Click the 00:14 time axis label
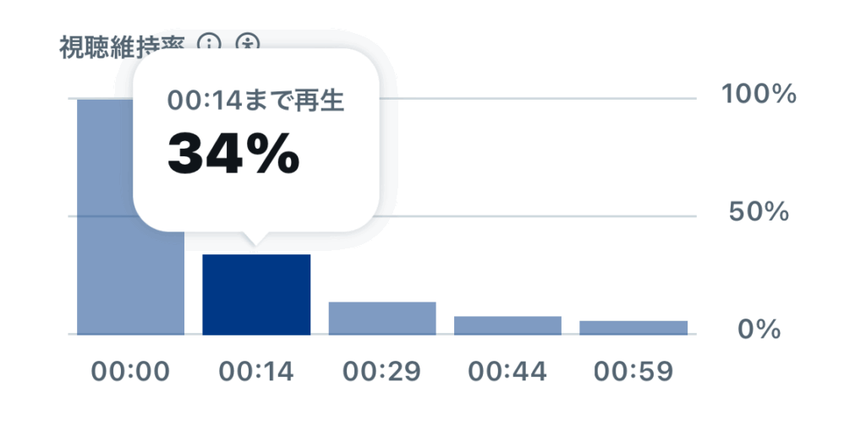 click(256, 372)
